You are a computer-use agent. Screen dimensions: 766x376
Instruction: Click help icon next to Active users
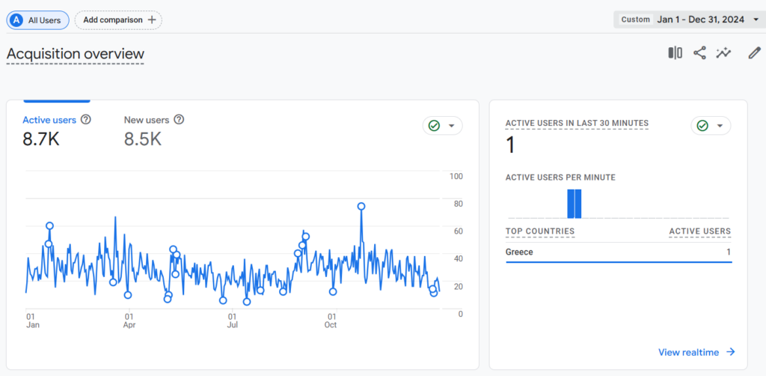tap(86, 120)
